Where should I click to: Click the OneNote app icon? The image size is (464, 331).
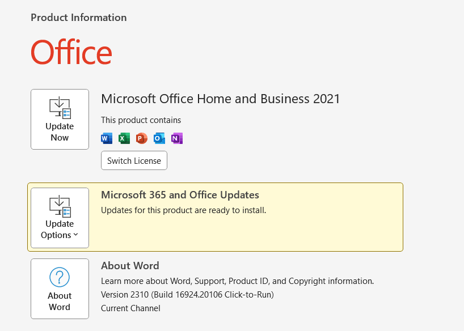click(176, 138)
